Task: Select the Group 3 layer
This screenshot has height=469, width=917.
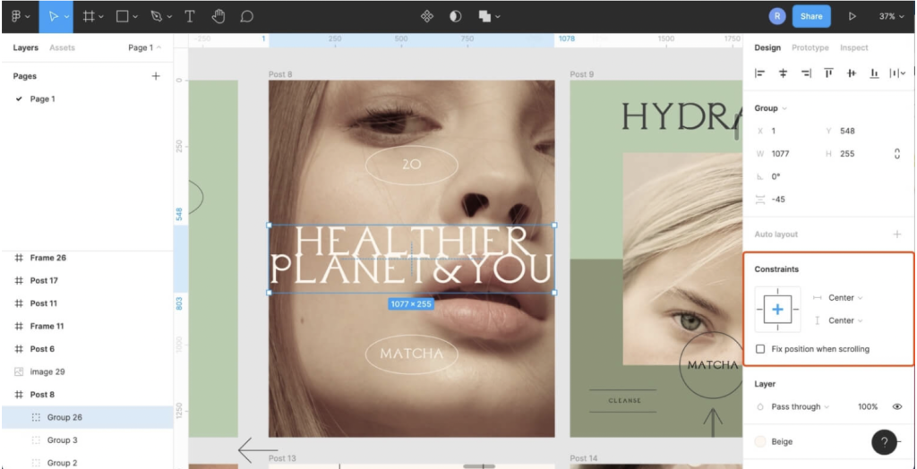Action: click(x=62, y=440)
